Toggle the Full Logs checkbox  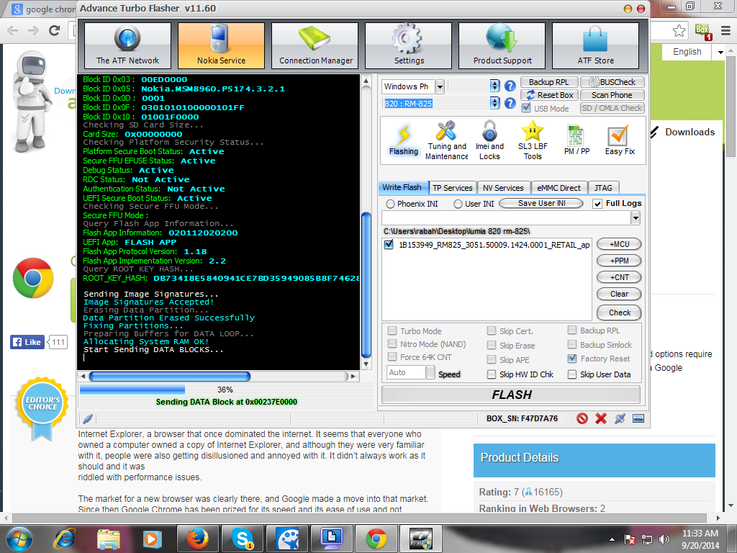[x=598, y=204]
